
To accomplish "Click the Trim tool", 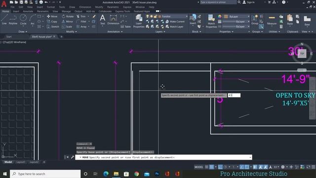I will pyautogui.click(x=81, y=16).
